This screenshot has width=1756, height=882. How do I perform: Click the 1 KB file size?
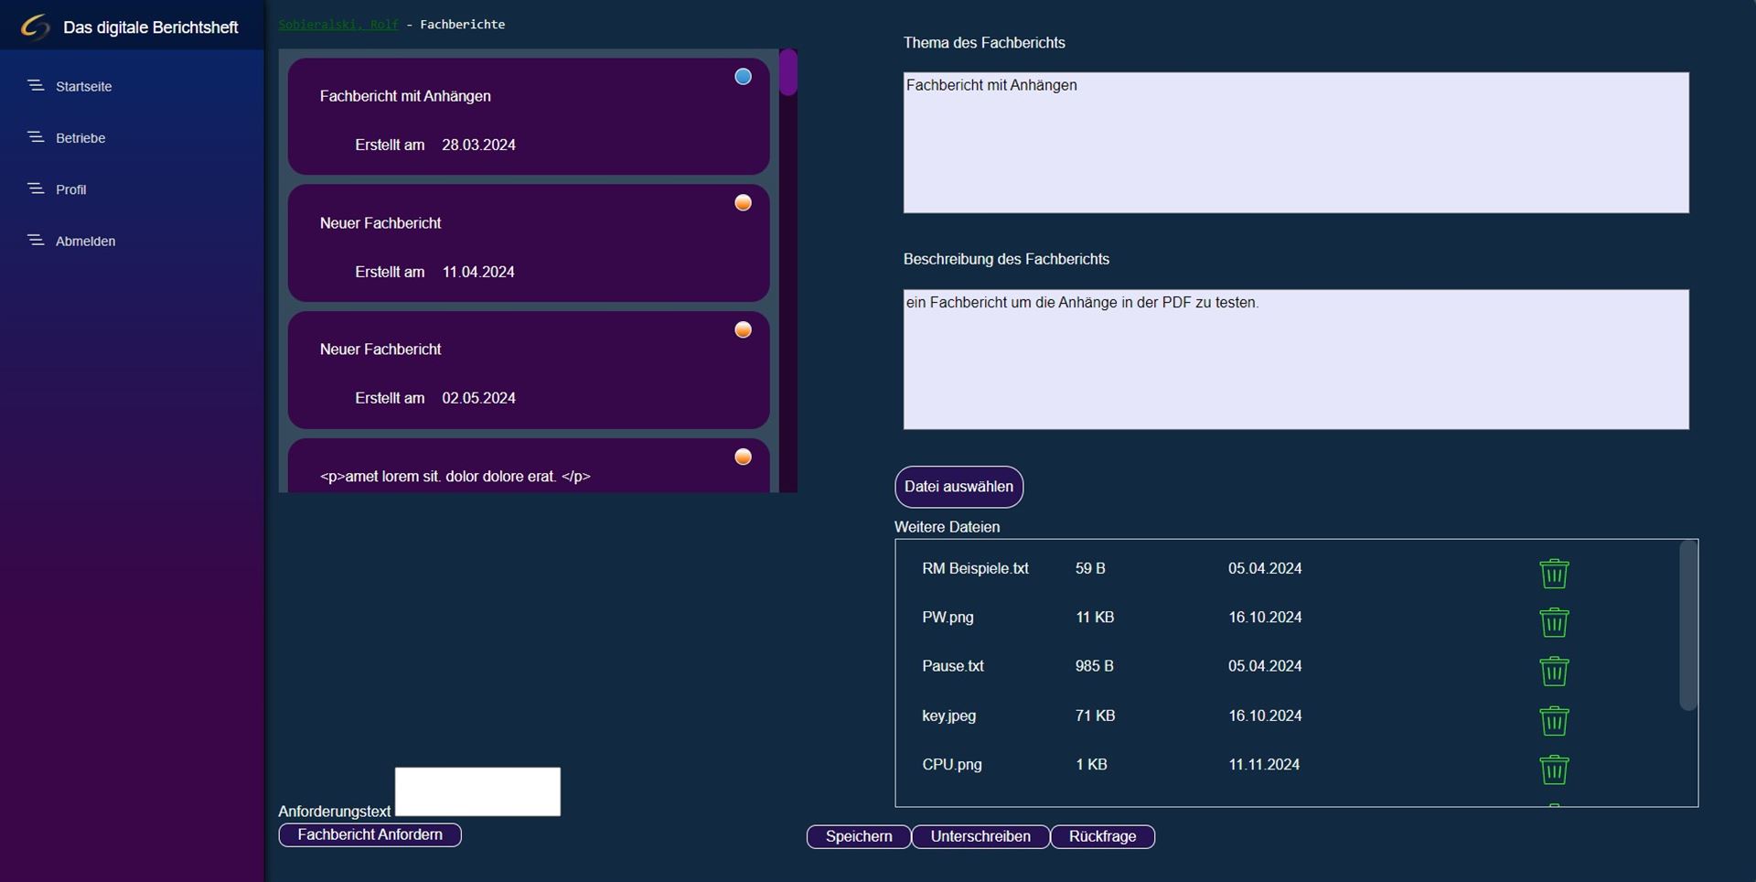coord(1091,764)
